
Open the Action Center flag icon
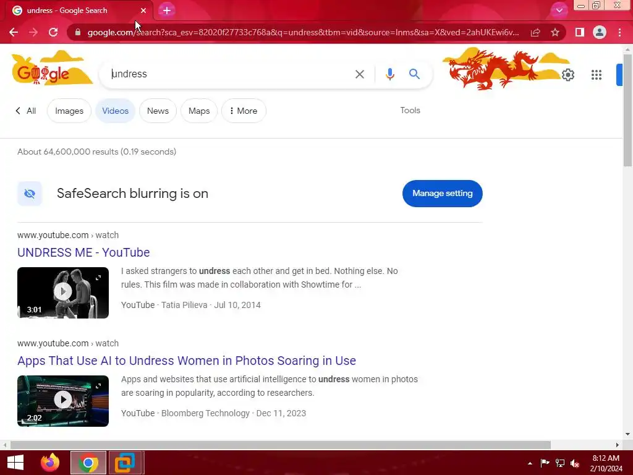tap(545, 463)
